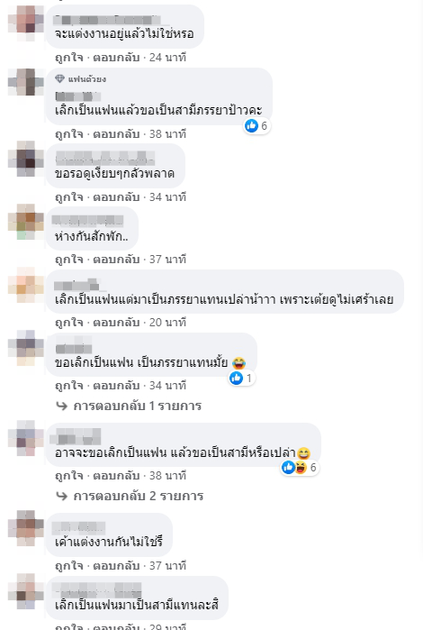Click the reply arrow icon beside 'การตอบกลับ 1 รายการ'
423x630 pixels.
pos(61,406)
